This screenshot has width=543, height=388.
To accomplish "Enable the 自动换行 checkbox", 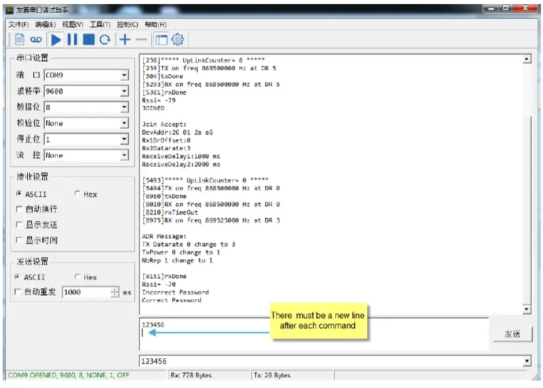I will click(x=19, y=210).
